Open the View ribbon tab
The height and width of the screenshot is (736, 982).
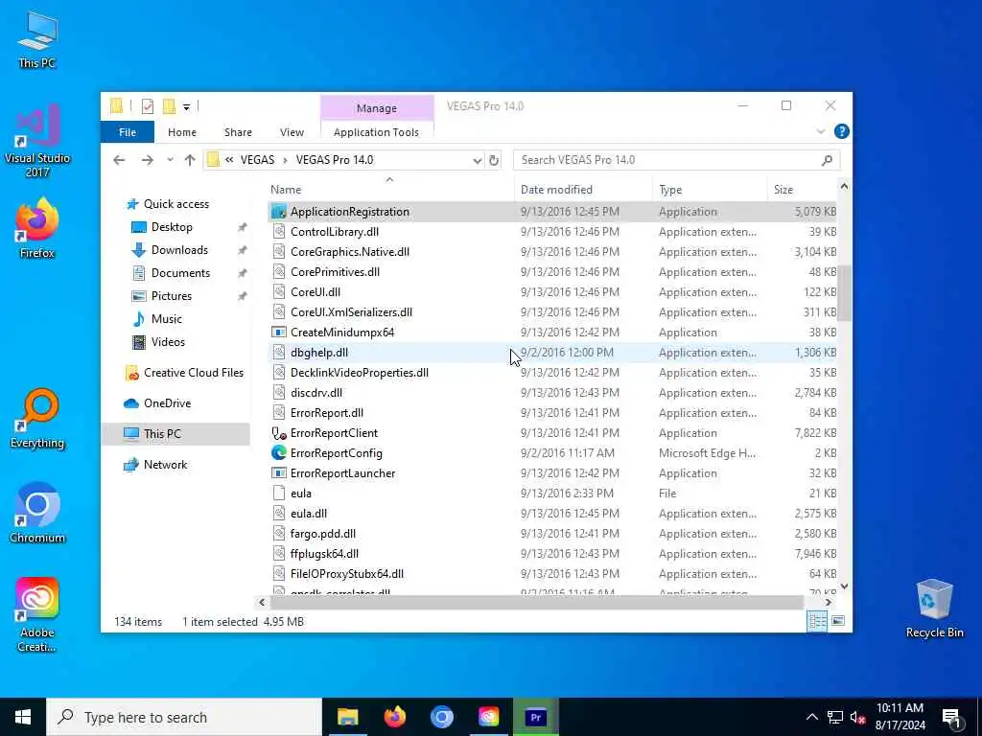click(292, 132)
